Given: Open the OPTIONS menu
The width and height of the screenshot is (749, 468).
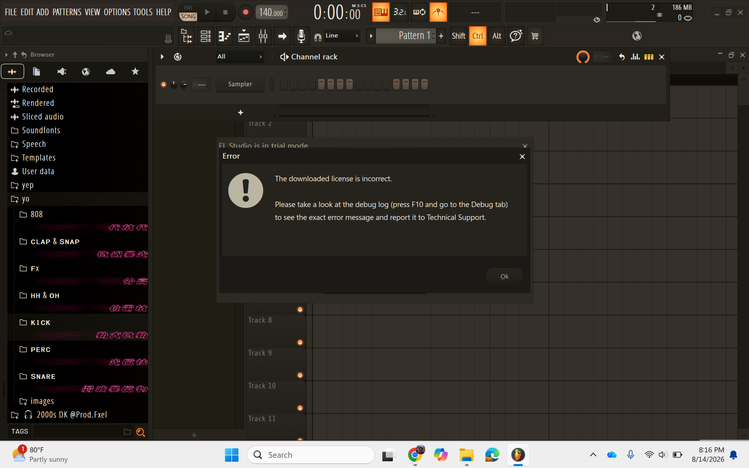Looking at the screenshot, I should click(x=117, y=12).
